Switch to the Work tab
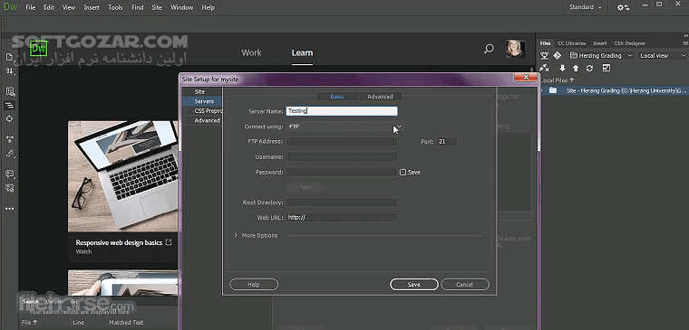This screenshot has width=689, height=330. click(x=251, y=52)
